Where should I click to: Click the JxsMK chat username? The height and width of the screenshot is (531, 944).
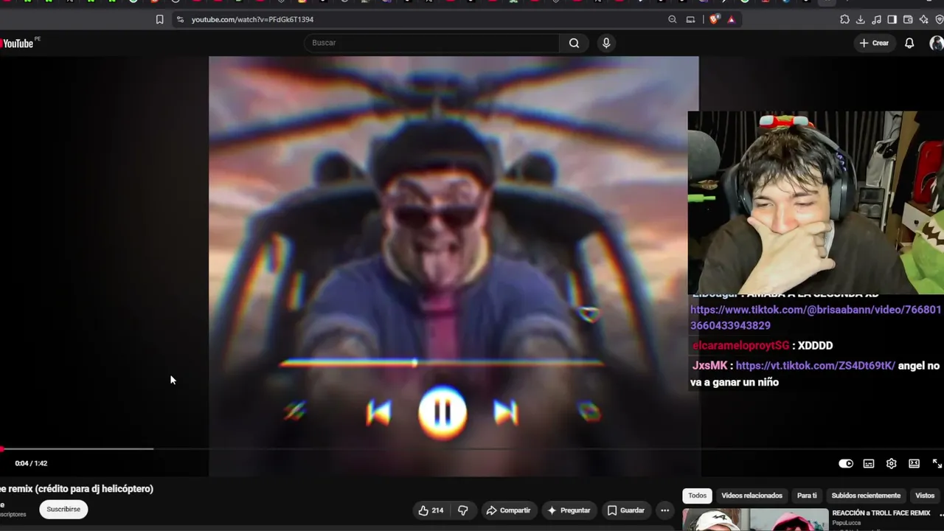tap(709, 366)
